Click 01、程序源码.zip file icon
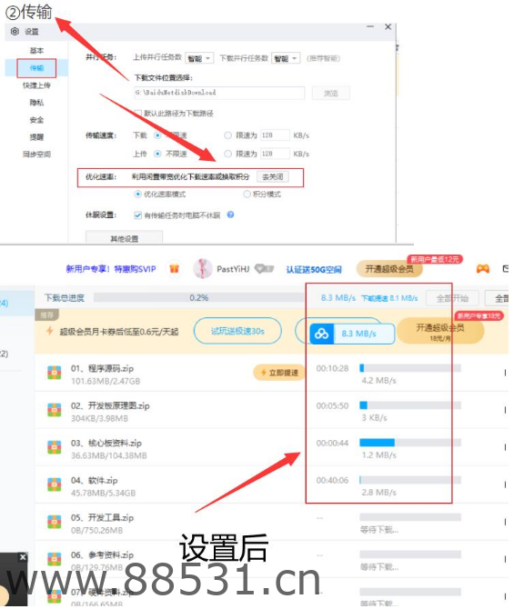Screen dimensions: 514x609 point(55,372)
